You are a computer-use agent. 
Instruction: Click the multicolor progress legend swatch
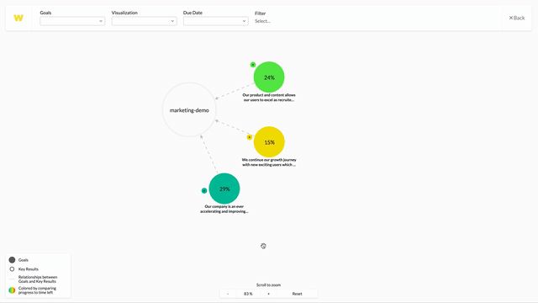(x=12, y=290)
